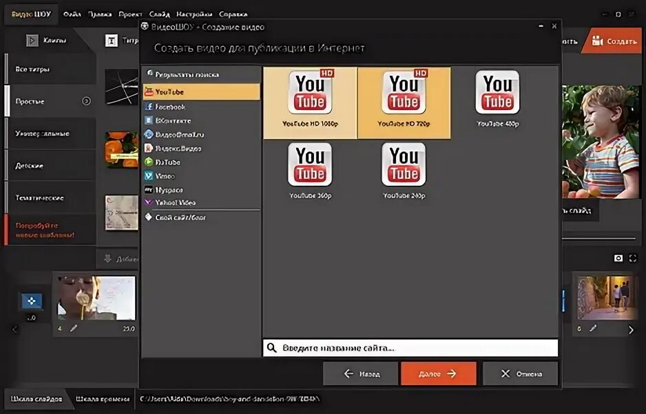Click the magnifier icon in search box

pyautogui.click(x=272, y=348)
